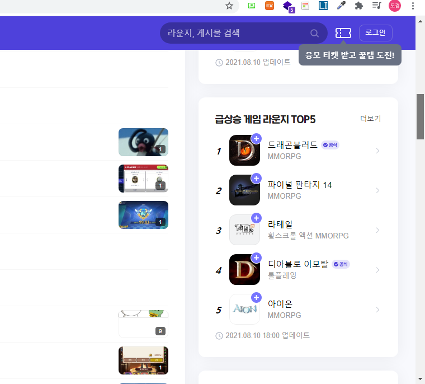This screenshot has width=425, height=384.
Task: Open the color picker eyedropper extension
Action: point(341,6)
